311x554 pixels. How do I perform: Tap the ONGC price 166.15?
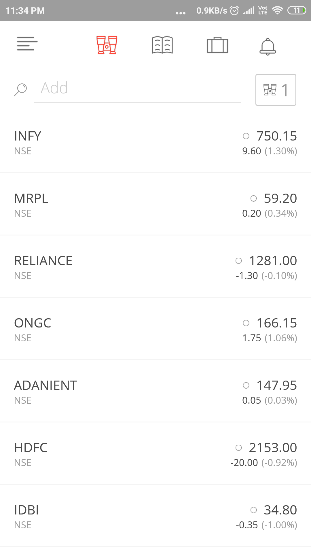[276, 323]
